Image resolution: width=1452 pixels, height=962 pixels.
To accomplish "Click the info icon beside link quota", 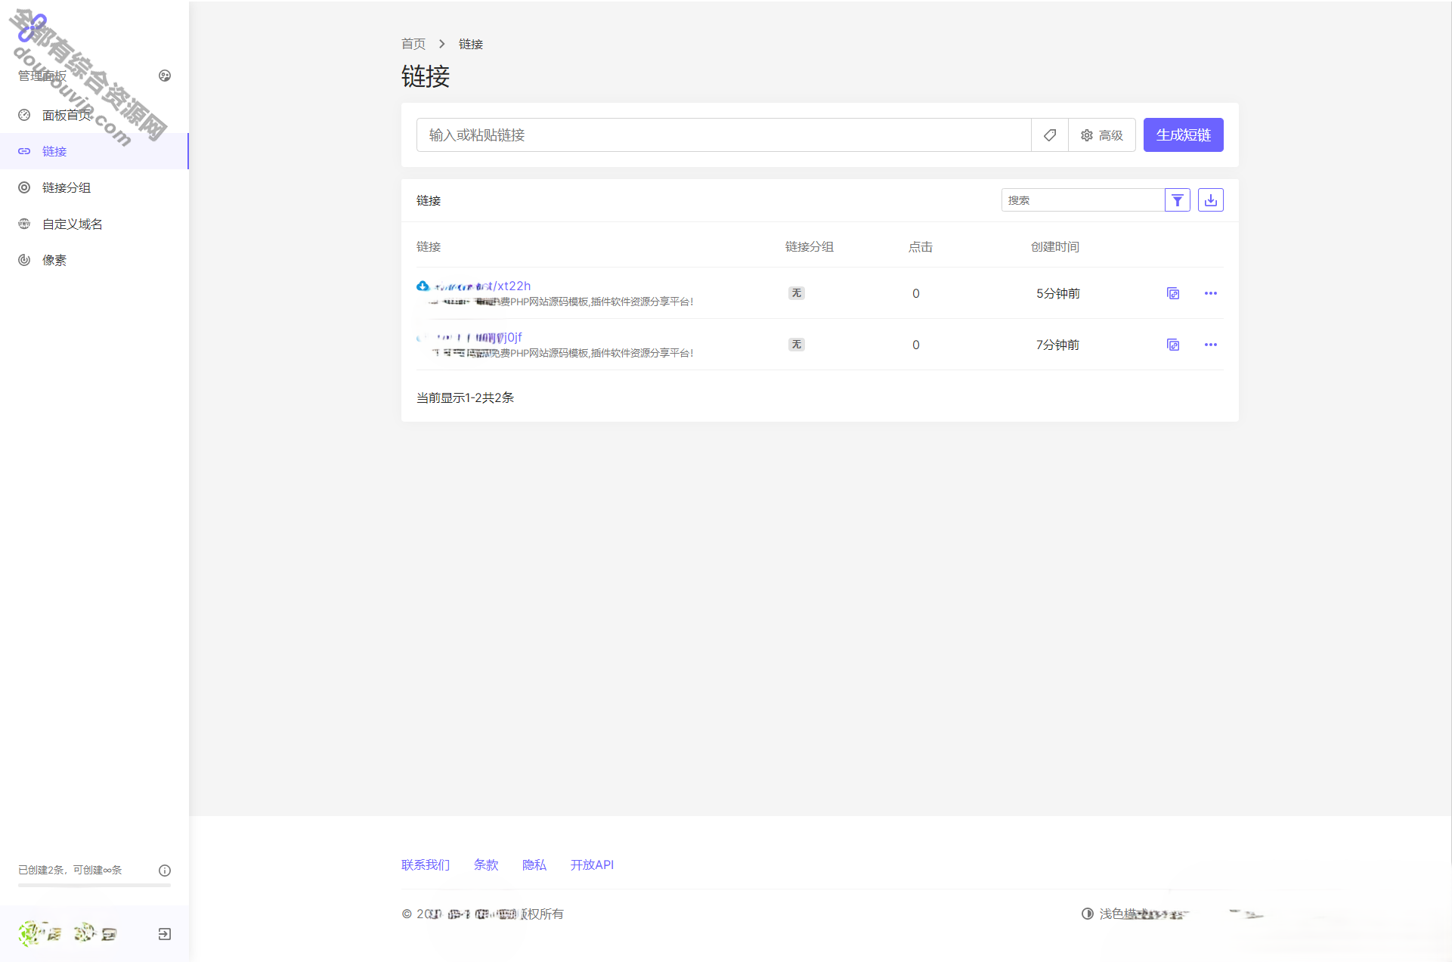I will [165, 871].
